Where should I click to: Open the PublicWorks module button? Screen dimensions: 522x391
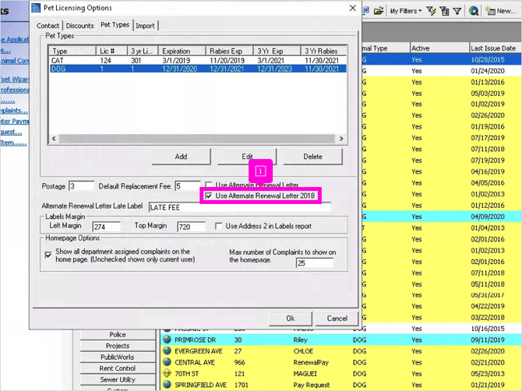[118, 357]
